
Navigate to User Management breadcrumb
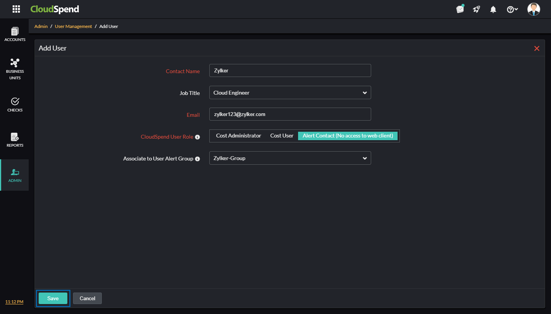[73, 26]
